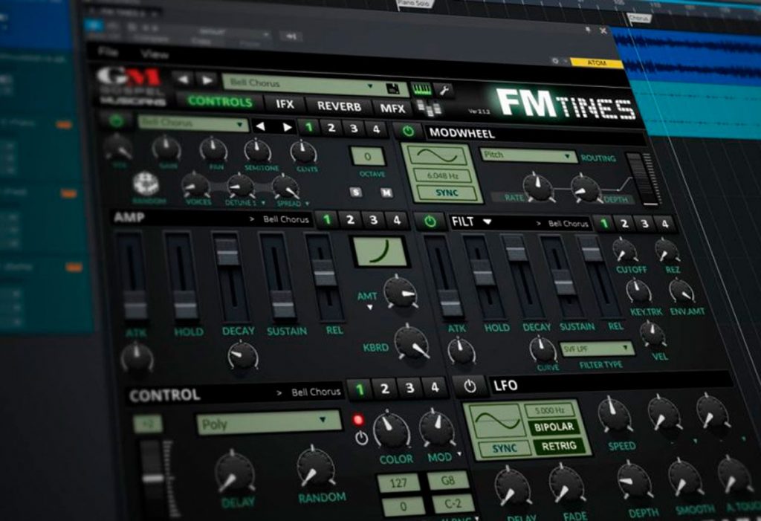
Task: Select layer 3 in the AMP section
Action: [373, 220]
